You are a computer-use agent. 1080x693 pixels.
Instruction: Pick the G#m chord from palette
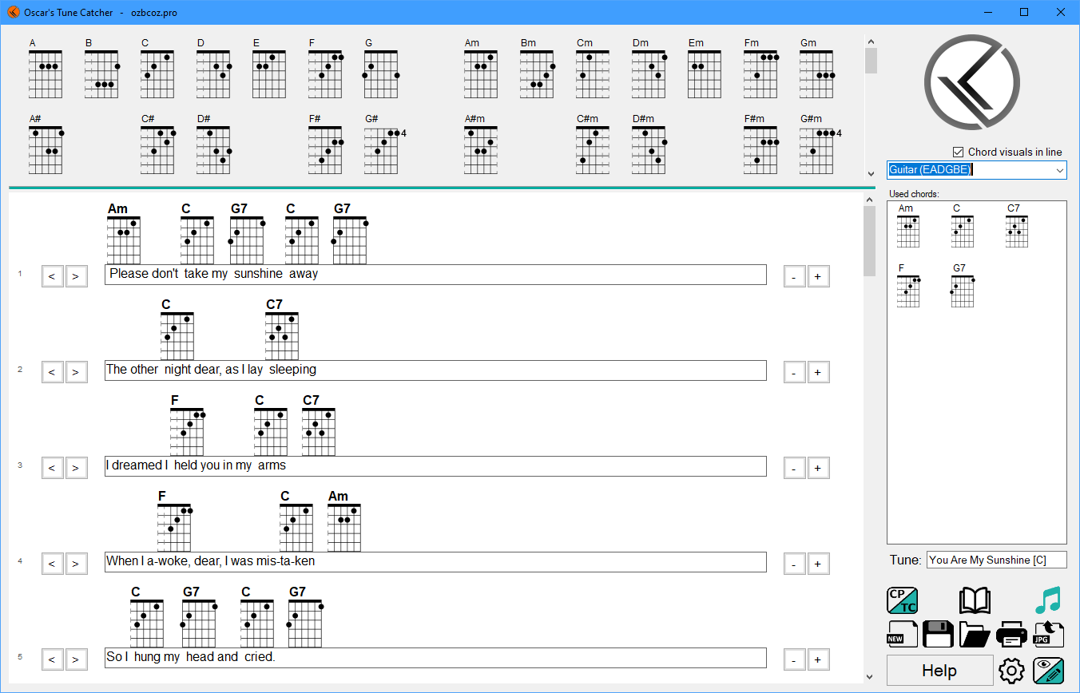coord(820,144)
